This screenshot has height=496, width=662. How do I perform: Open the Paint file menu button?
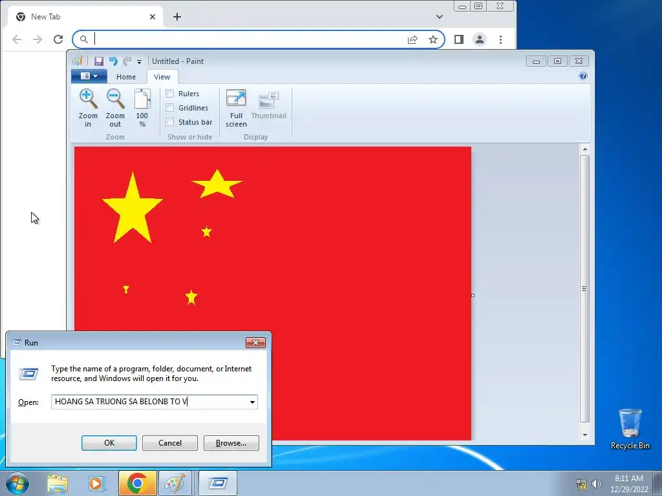tap(89, 76)
